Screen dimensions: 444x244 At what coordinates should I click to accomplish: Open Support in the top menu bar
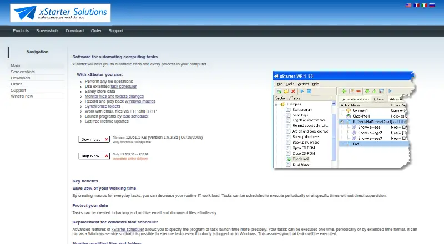pos(116,31)
